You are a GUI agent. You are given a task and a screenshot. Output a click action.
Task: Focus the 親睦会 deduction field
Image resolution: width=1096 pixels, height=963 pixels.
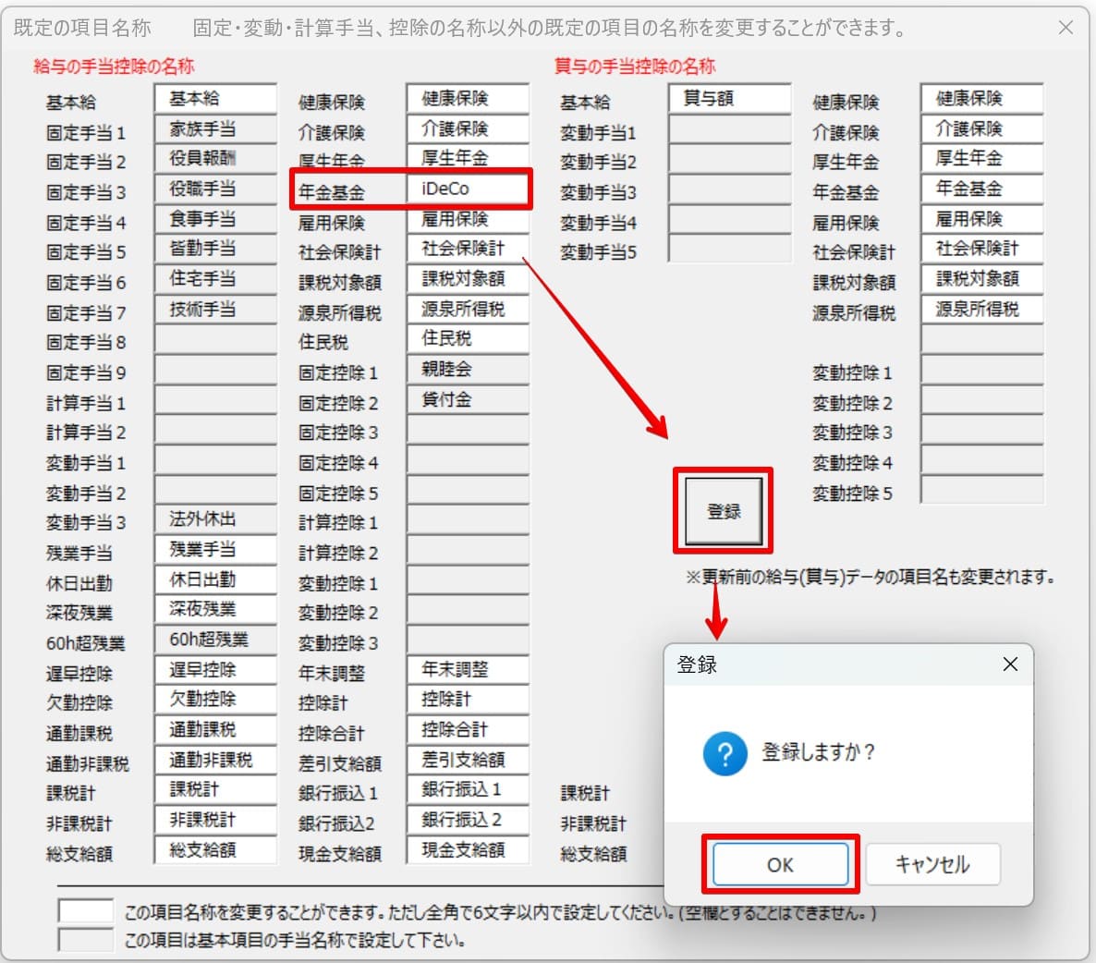point(468,369)
